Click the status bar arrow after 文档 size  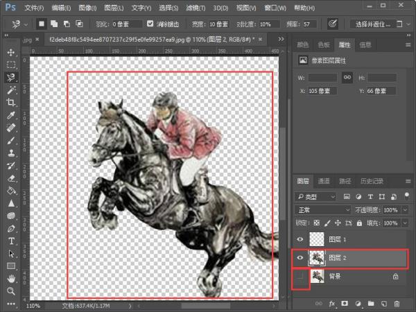coord(130,306)
